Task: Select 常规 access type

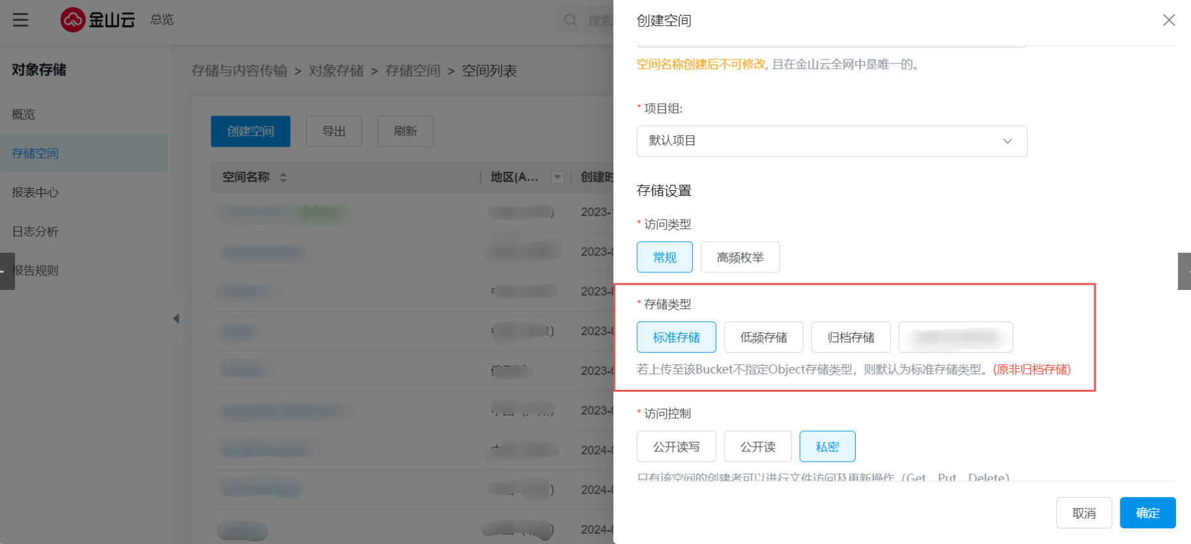Action: tap(664, 257)
